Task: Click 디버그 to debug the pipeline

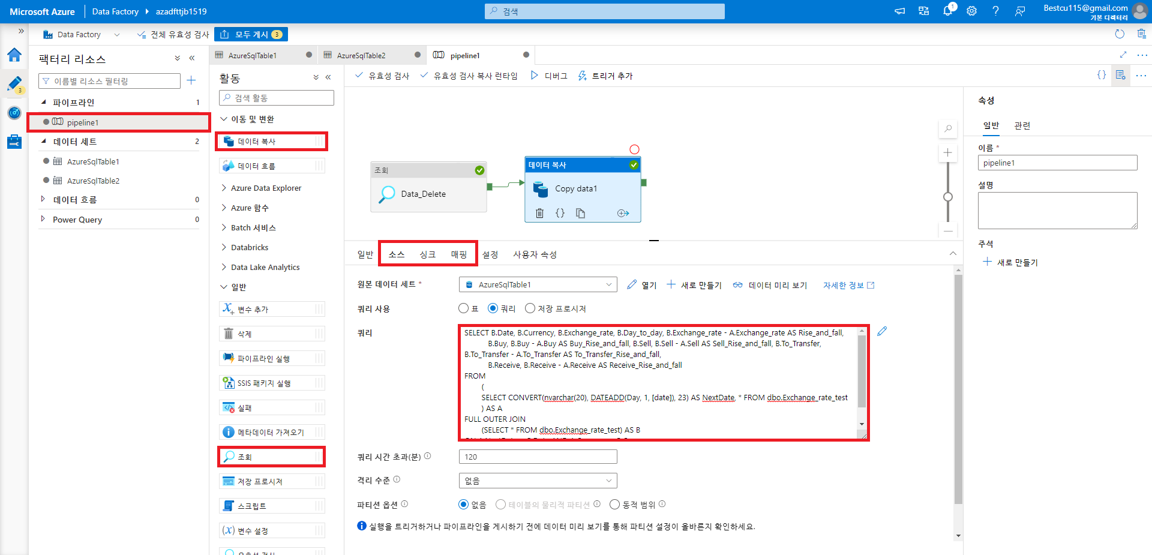Action: (549, 76)
